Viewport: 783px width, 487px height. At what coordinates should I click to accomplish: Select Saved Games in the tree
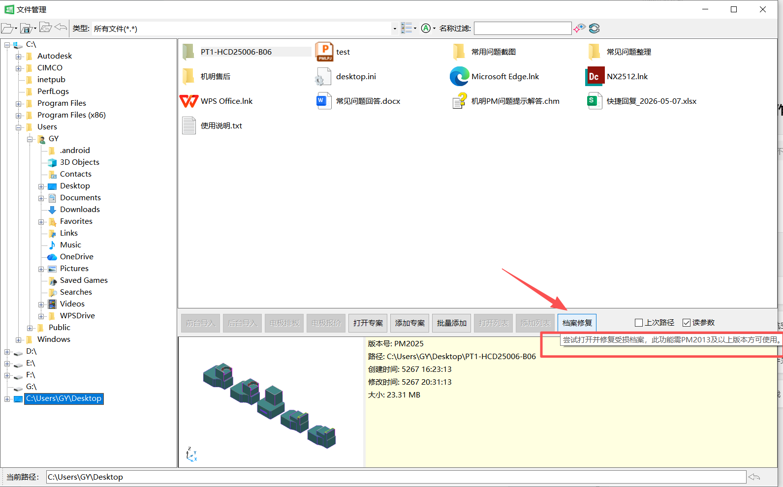point(84,280)
